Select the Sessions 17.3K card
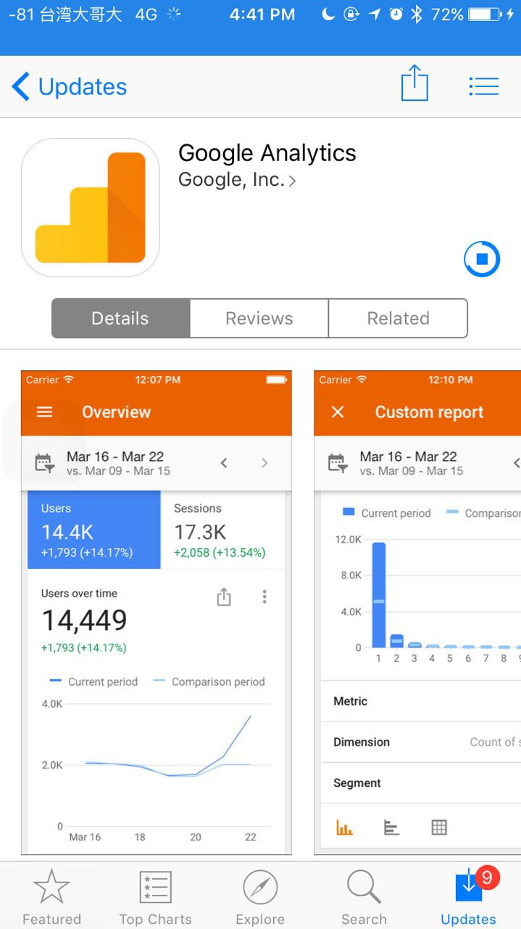This screenshot has height=929, width=521. point(223,530)
